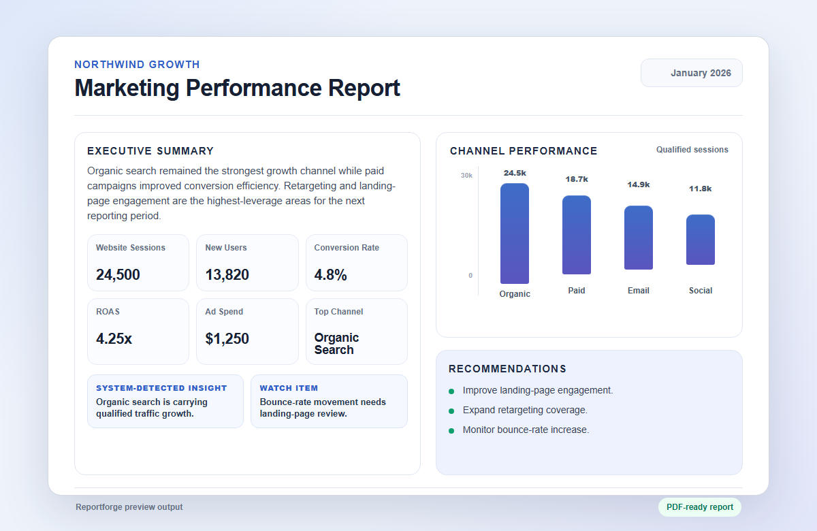
Task: Click the Social bar in chart
Action: click(x=701, y=240)
